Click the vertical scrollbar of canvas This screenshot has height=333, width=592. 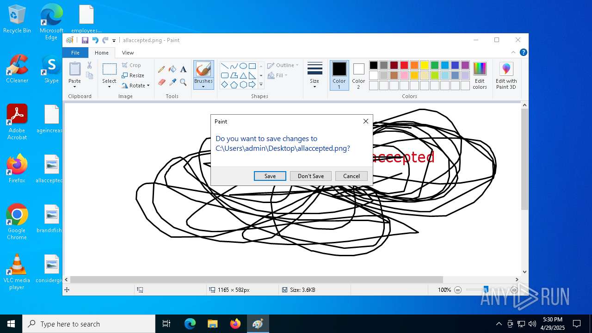tap(524, 160)
